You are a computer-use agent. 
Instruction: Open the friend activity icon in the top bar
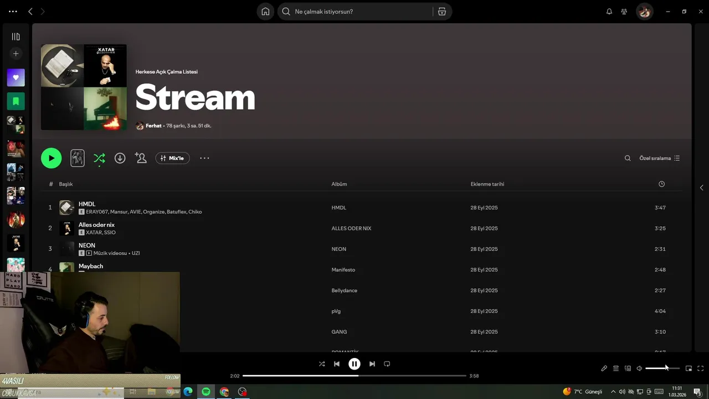point(624,12)
